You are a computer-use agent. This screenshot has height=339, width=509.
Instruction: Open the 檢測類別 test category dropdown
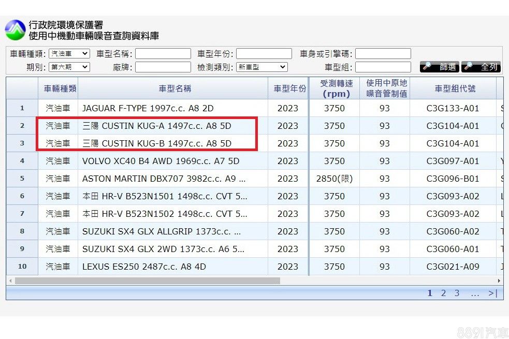[x=261, y=67]
